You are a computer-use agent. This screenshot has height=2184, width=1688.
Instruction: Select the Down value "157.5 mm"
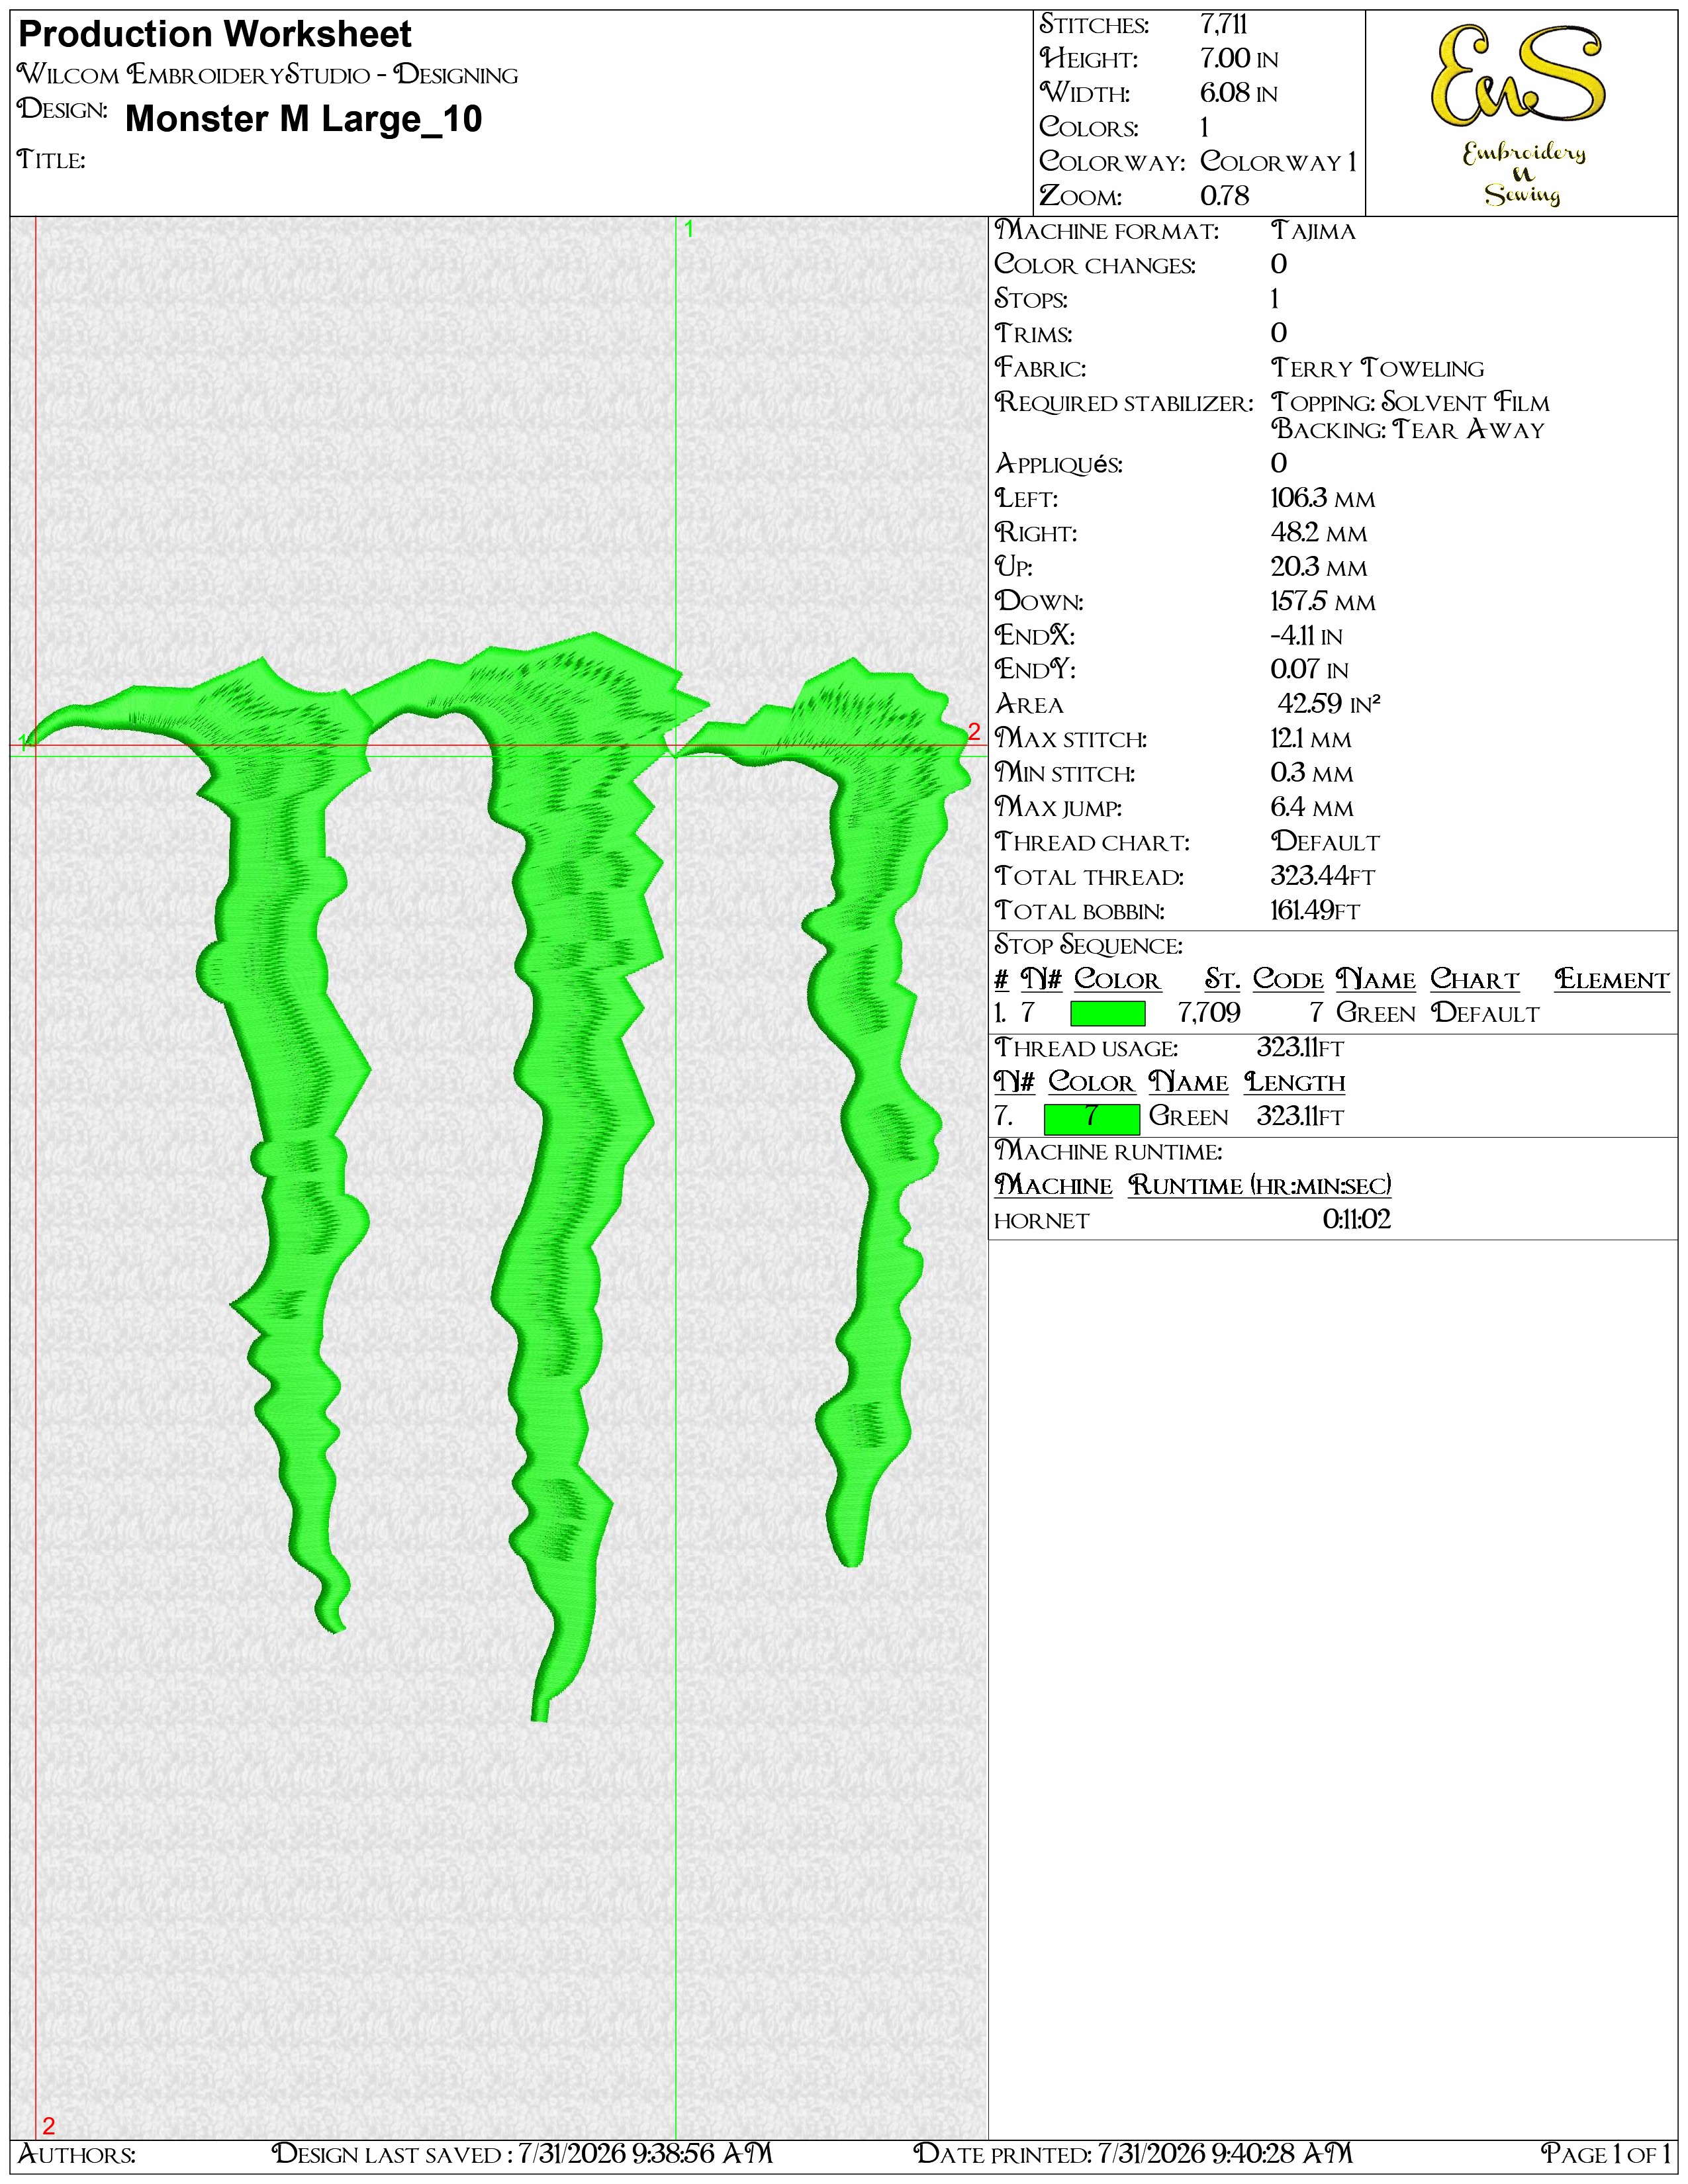[1323, 601]
